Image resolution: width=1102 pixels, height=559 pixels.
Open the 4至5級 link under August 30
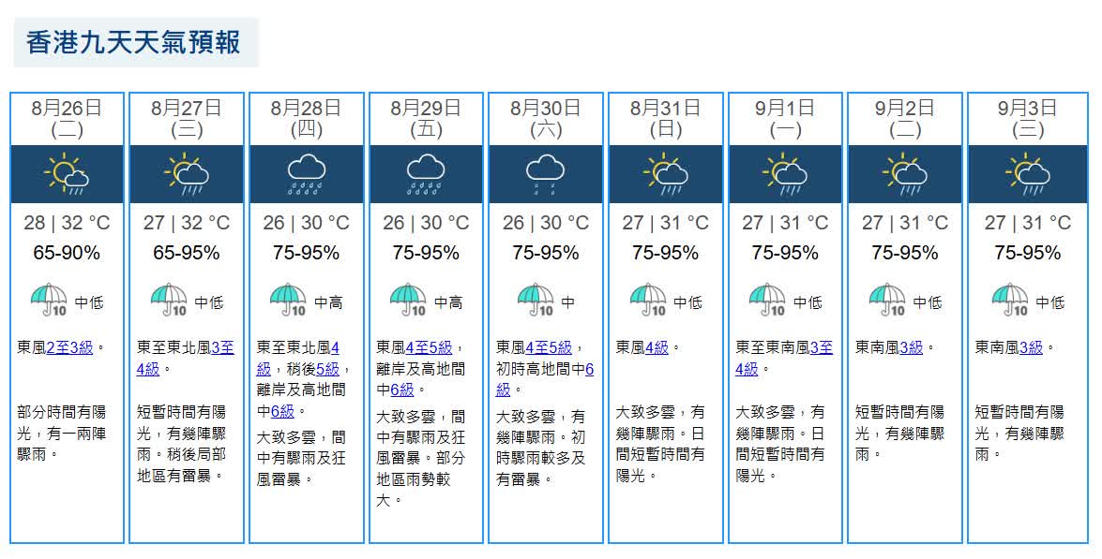point(549,347)
